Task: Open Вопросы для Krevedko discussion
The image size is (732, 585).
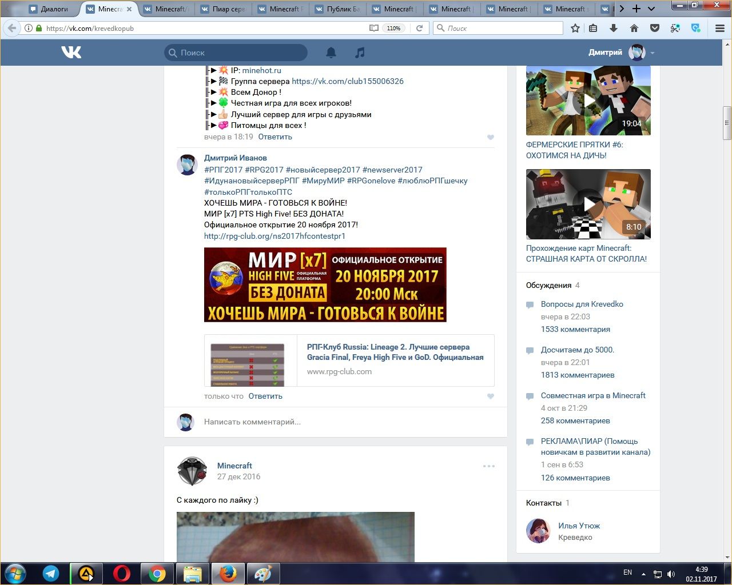Action: click(x=582, y=304)
